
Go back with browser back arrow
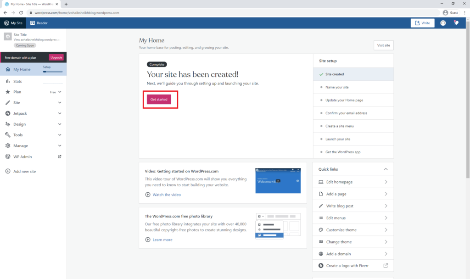point(6,12)
